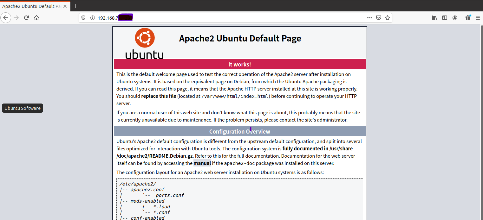Click the Configuration Overview section header
483x220 pixels.
(x=240, y=131)
